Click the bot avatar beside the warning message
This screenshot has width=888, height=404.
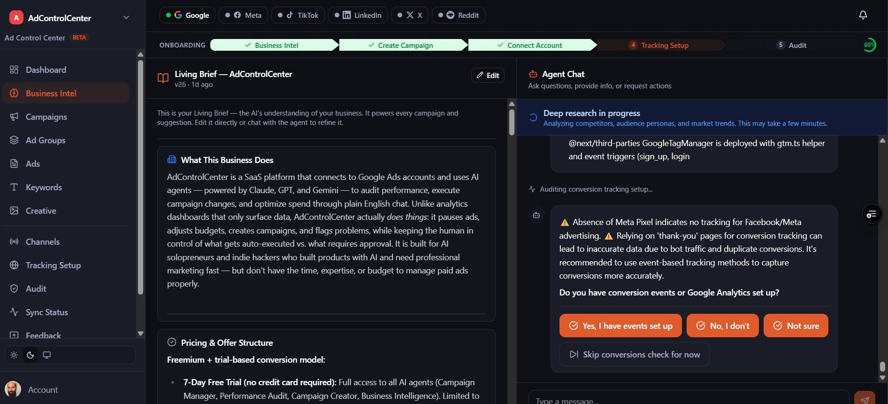click(536, 215)
